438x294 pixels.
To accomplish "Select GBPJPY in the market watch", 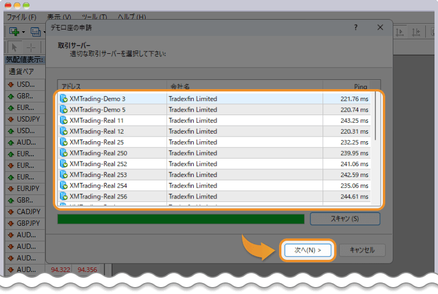I will [x=28, y=223].
